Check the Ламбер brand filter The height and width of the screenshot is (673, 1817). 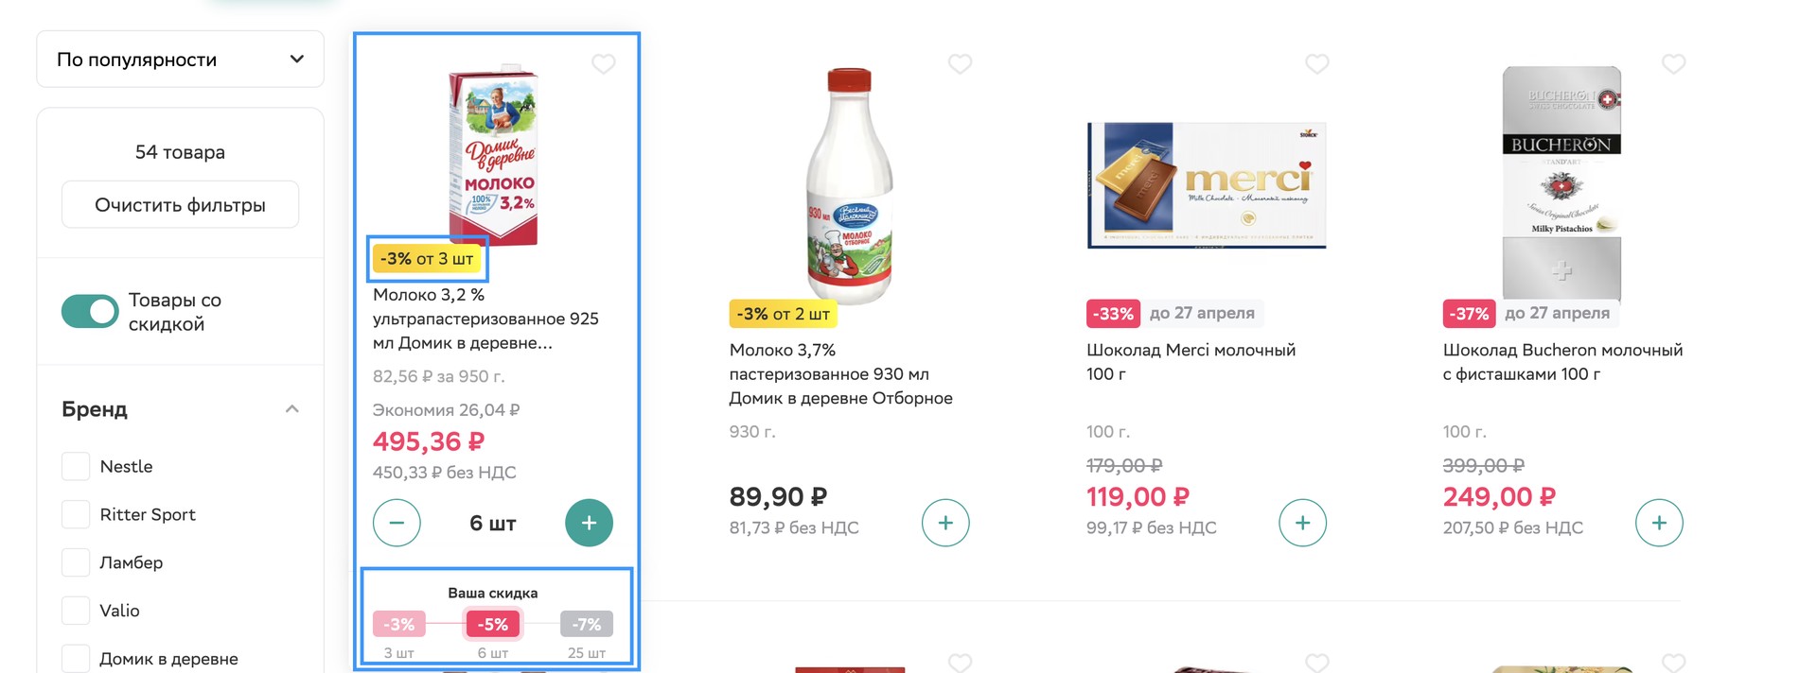coord(76,562)
